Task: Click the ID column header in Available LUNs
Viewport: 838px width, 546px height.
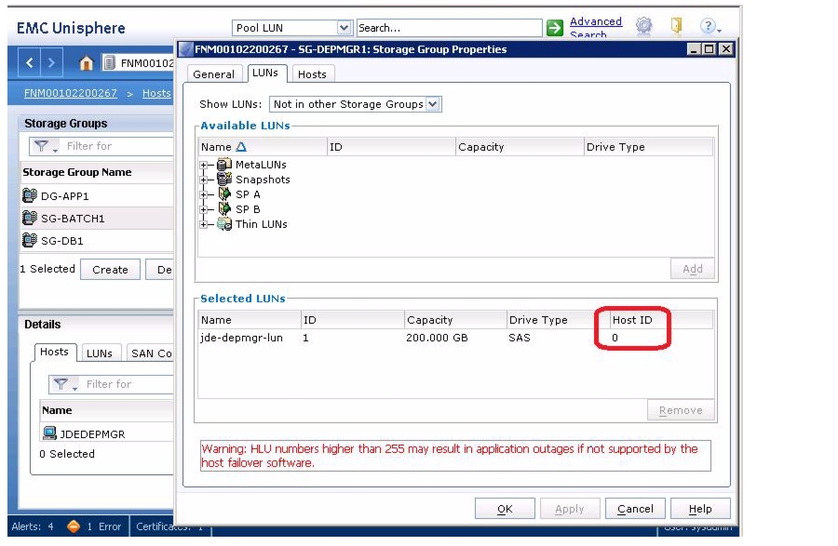Action: (391, 147)
